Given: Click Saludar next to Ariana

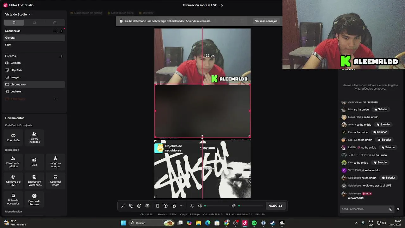Looking at the screenshot, I should (x=383, y=124).
